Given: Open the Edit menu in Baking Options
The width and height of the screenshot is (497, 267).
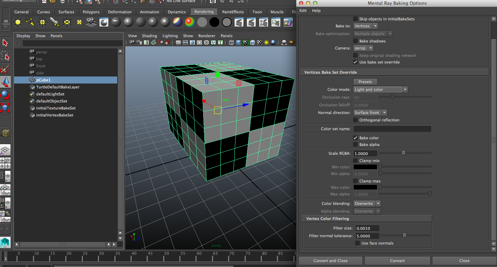Looking at the screenshot, I should 303,11.
